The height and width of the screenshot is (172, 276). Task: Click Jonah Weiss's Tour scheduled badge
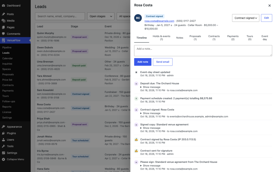80,140
